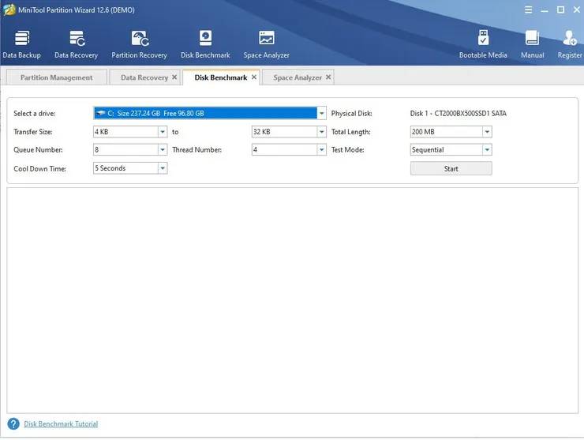Maximize the Partition Wizard window
This screenshot has width=584, height=440.
560,9
